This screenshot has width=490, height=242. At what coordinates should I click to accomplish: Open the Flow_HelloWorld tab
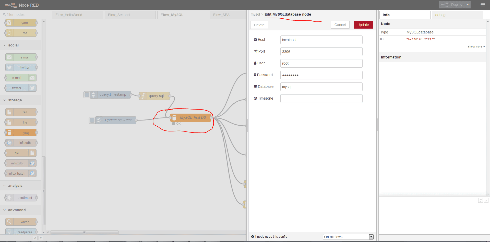pos(77,15)
